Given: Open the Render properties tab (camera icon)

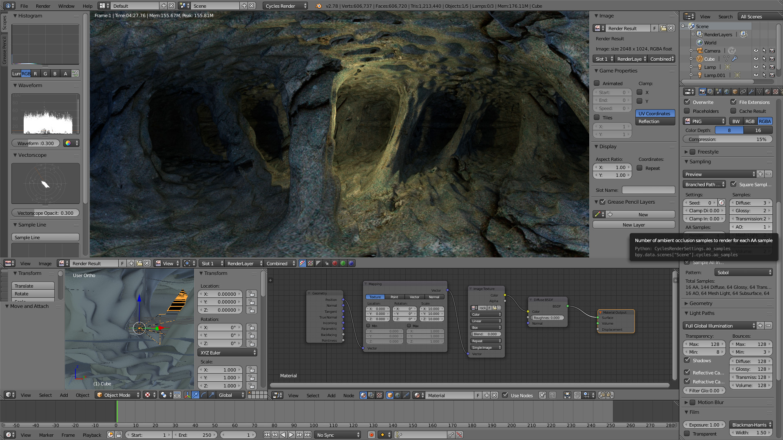Looking at the screenshot, I should (x=702, y=92).
